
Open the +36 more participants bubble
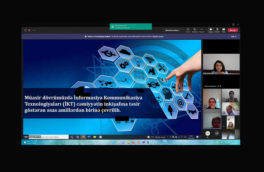pos(217,134)
